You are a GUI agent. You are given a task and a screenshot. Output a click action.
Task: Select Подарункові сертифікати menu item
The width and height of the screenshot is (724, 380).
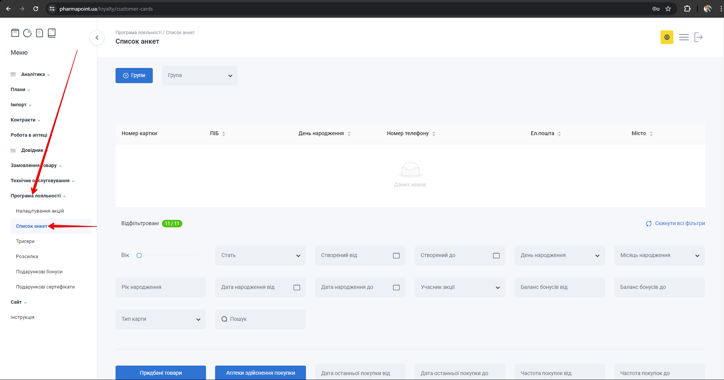[x=45, y=287]
